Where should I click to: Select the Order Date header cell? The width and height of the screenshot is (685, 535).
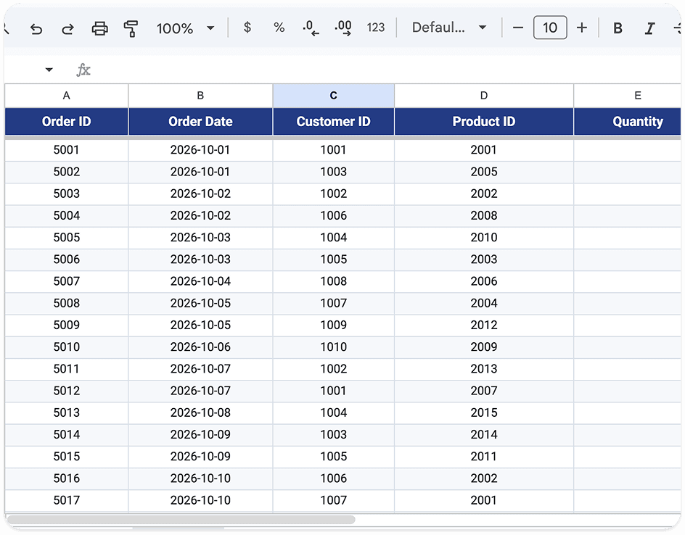pyautogui.click(x=200, y=121)
